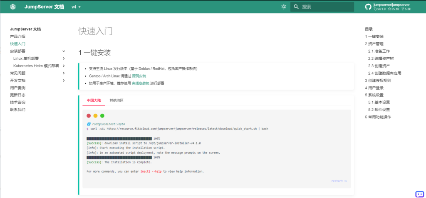
Task: Open the 离线安装包 link
Action: coord(140,83)
